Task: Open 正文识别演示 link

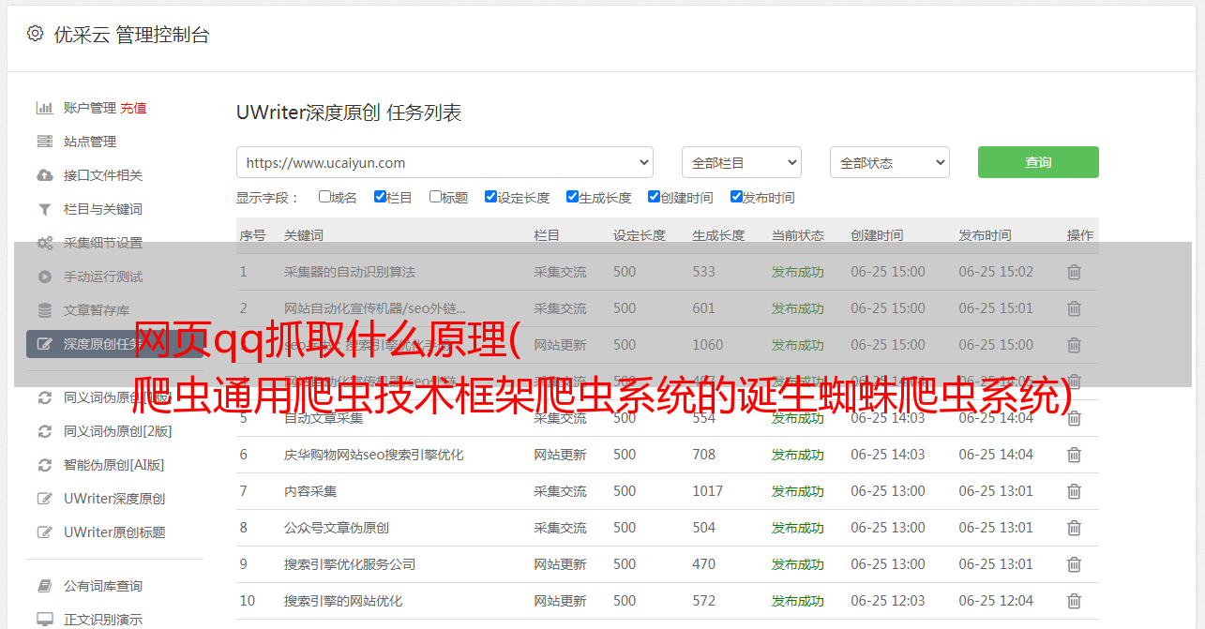Action: (x=103, y=620)
